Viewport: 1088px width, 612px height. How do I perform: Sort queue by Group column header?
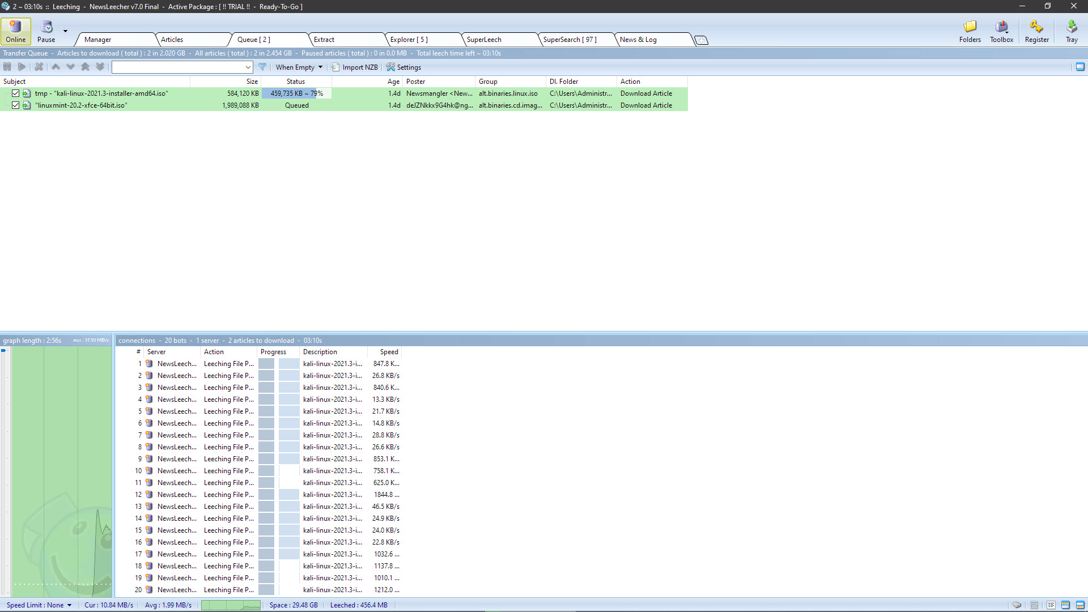click(x=511, y=82)
